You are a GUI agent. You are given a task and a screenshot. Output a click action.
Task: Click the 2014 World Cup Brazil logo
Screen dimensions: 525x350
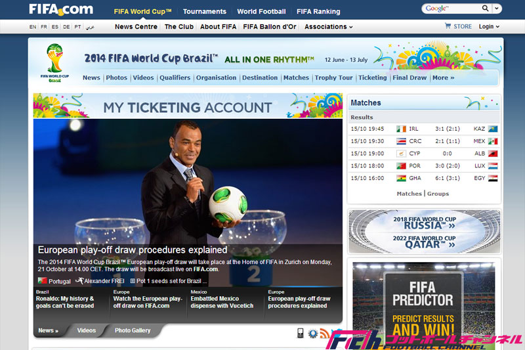(54, 62)
